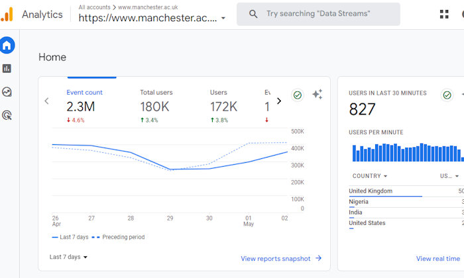Viewport: 464px width, 278px height.
Task: Open View reports snapshot link
Action: click(281, 259)
